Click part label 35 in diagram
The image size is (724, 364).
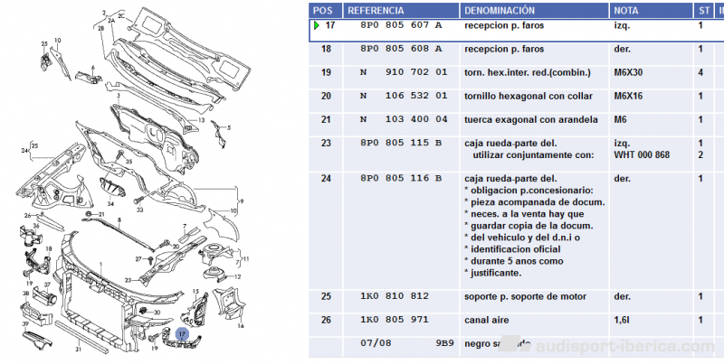click(129, 162)
